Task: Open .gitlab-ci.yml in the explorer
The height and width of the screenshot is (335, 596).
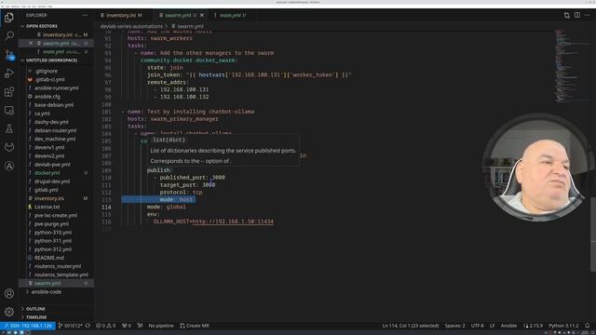Action: click(x=49, y=79)
